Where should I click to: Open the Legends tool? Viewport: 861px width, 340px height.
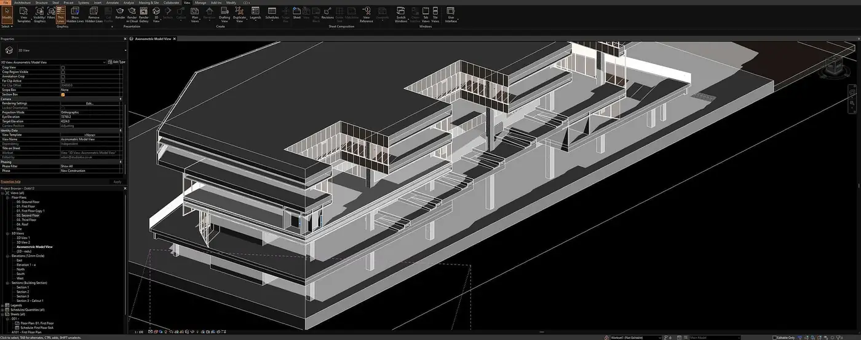pos(255,15)
